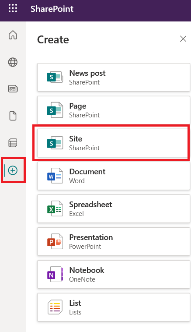The height and width of the screenshot is (332, 191).
Task: Create an Excel Spreadsheet
Action: [114, 208]
